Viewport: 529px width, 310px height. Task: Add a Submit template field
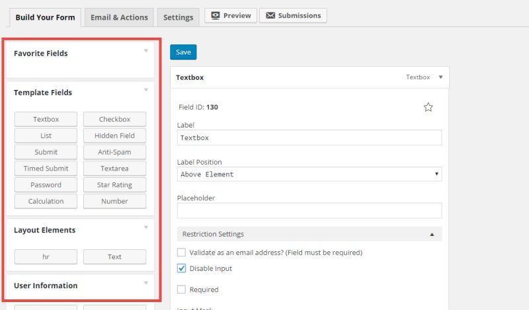[46, 152]
